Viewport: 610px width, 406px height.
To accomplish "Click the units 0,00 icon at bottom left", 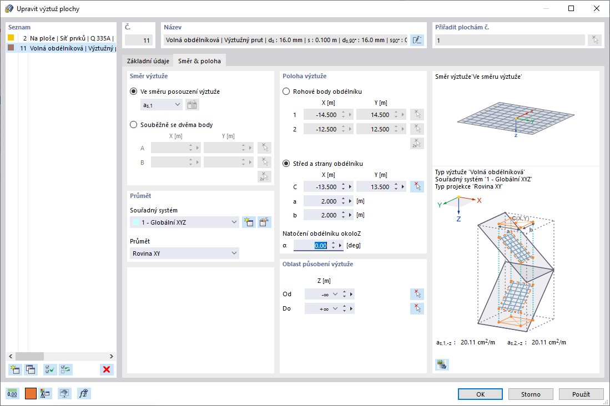I will coord(12,394).
